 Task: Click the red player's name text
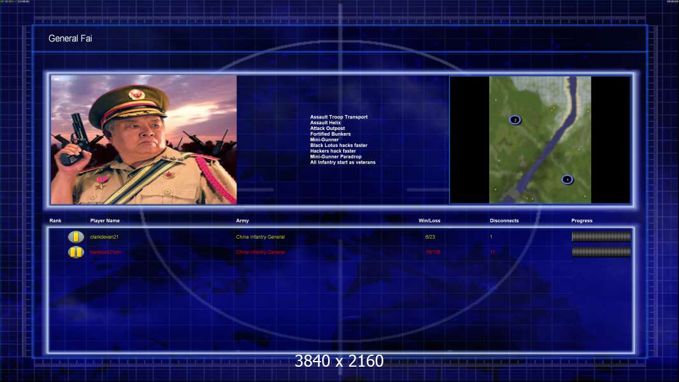point(106,252)
